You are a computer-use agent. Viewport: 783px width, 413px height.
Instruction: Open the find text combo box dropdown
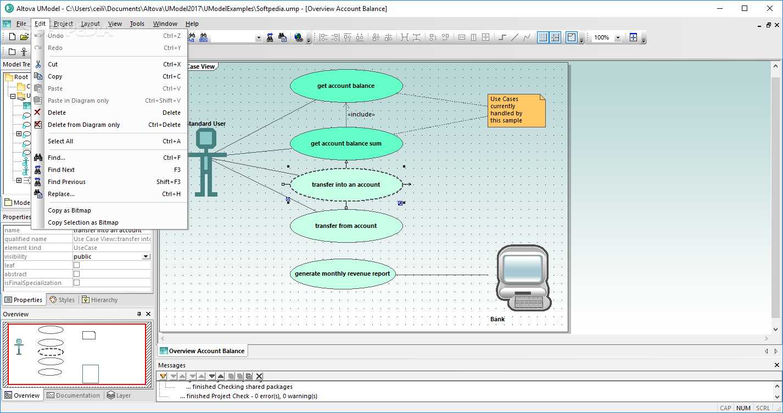coord(259,37)
